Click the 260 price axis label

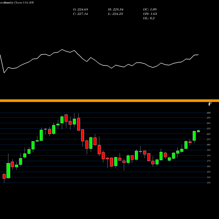pos(208,113)
